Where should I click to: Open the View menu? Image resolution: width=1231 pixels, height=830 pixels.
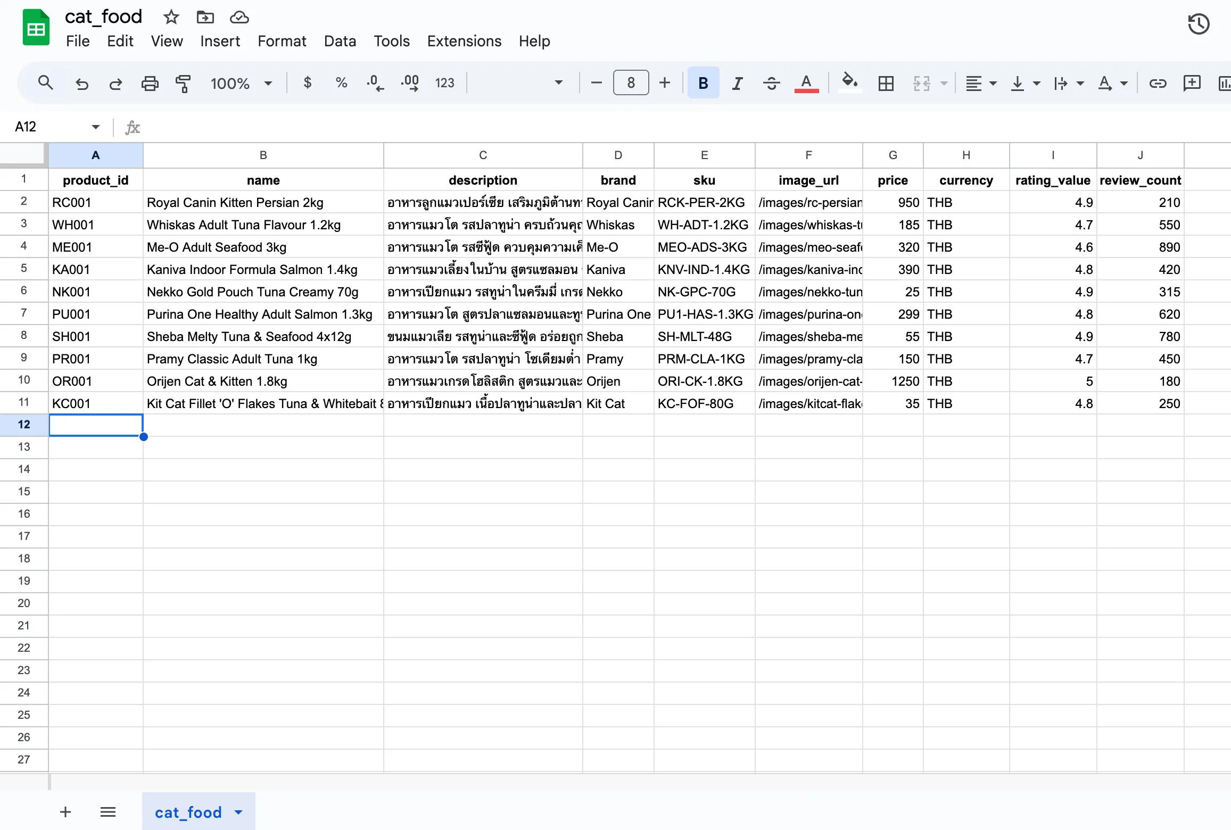pyautogui.click(x=167, y=41)
